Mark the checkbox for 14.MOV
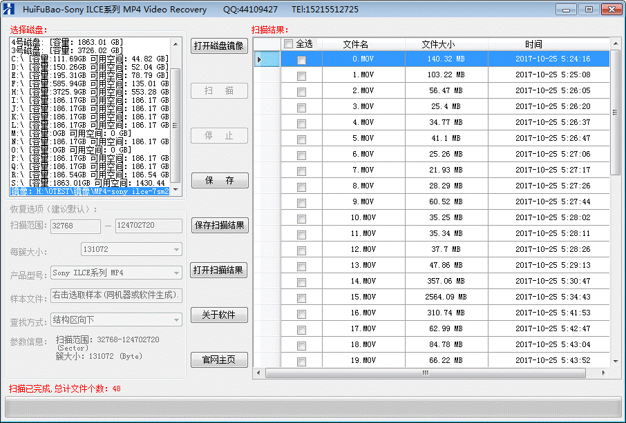The width and height of the screenshot is (626, 423). pyautogui.click(x=301, y=282)
